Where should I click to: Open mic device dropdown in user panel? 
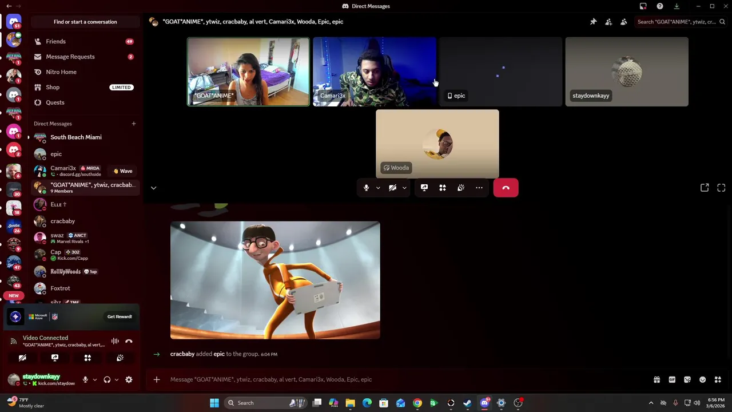pyautogui.click(x=94, y=379)
